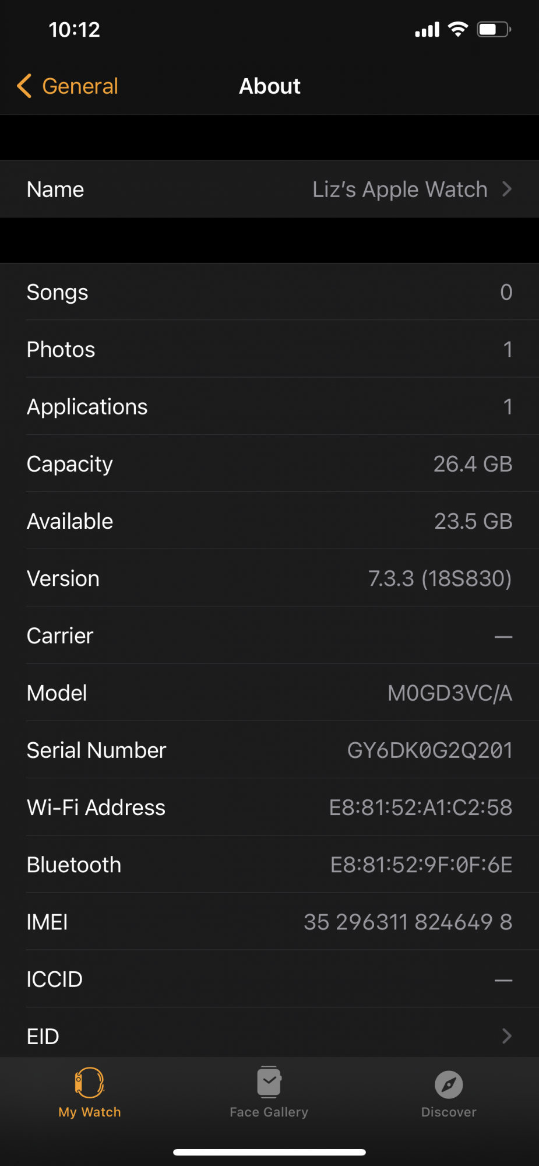This screenshot has height=1166, width=539.
Task: Tap the battery indicator in status bar
Action: (494, 29)
